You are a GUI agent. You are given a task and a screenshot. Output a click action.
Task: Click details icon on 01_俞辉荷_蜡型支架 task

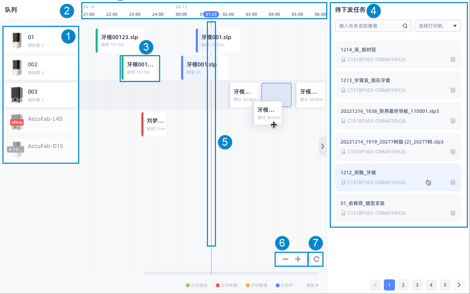(453, 213)
